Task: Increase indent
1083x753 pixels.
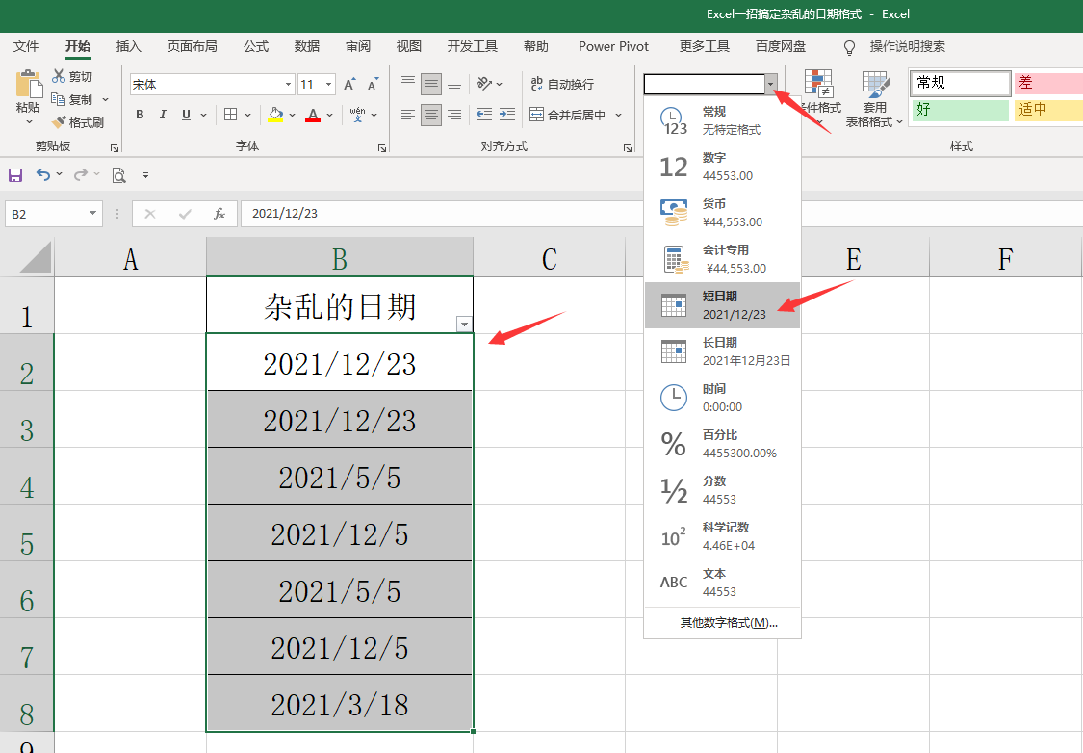Action: 507,115
